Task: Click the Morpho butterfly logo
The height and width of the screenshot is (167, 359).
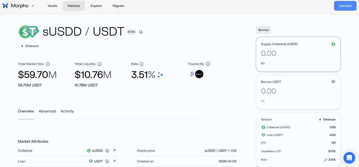Action: [x=5, y=6]
